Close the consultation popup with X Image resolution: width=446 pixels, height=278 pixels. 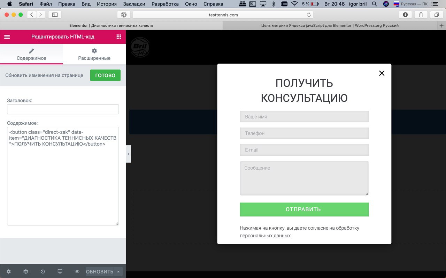[382, 73]
